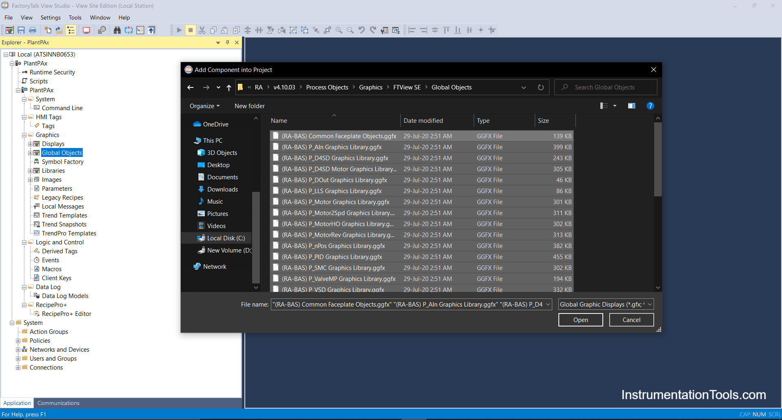
Task: Expand the Users and Groups node
Action: [x=18, y=359]
